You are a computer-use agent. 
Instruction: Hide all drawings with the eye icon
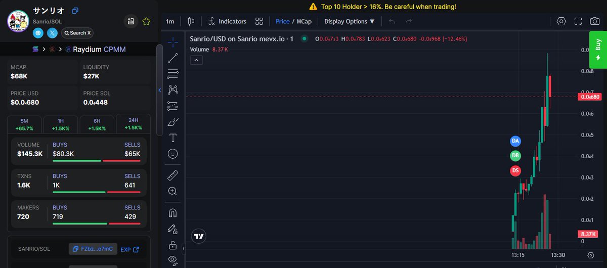[172, 260]
